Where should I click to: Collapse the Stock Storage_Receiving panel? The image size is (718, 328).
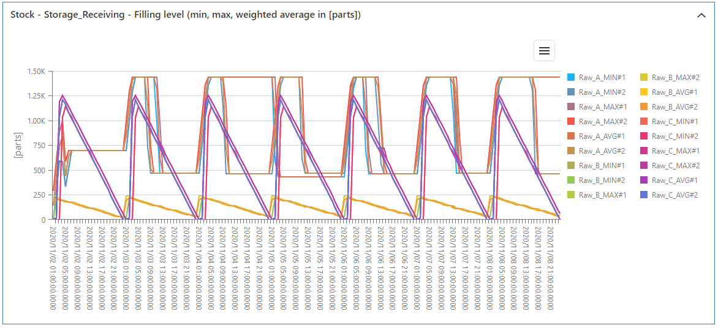pyautogui.click(x=701, y=15)
